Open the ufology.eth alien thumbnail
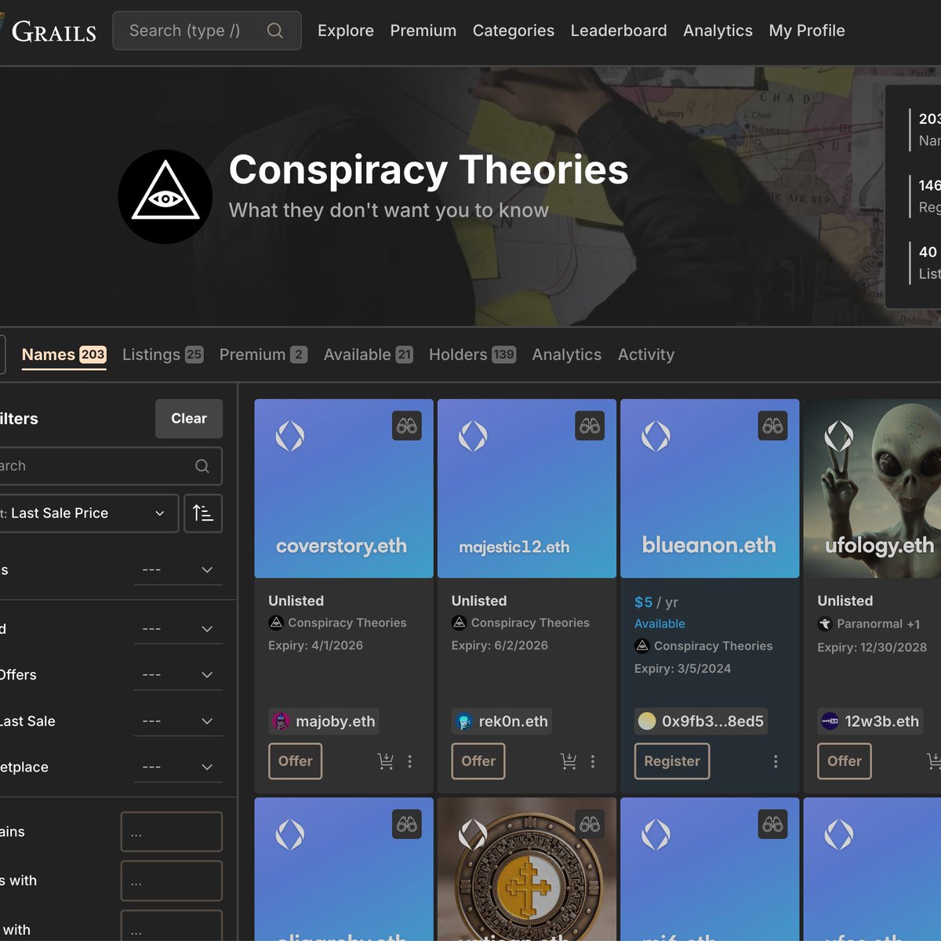941x941 pixels. (x=872, y=489)
